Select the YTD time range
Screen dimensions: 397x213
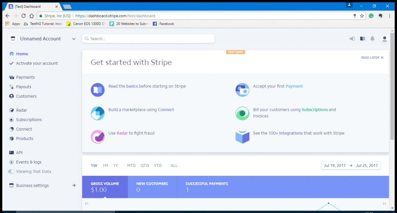[158, 165]
